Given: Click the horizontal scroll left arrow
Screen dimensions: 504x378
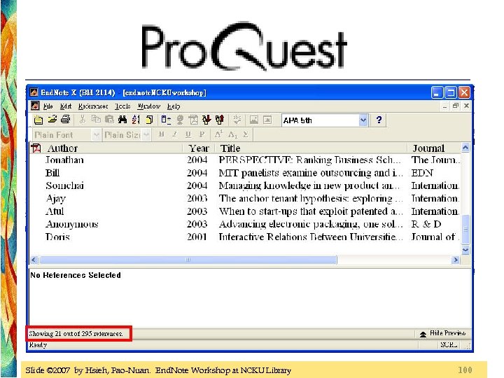Looking at the screenshot, I should point(34,260).
